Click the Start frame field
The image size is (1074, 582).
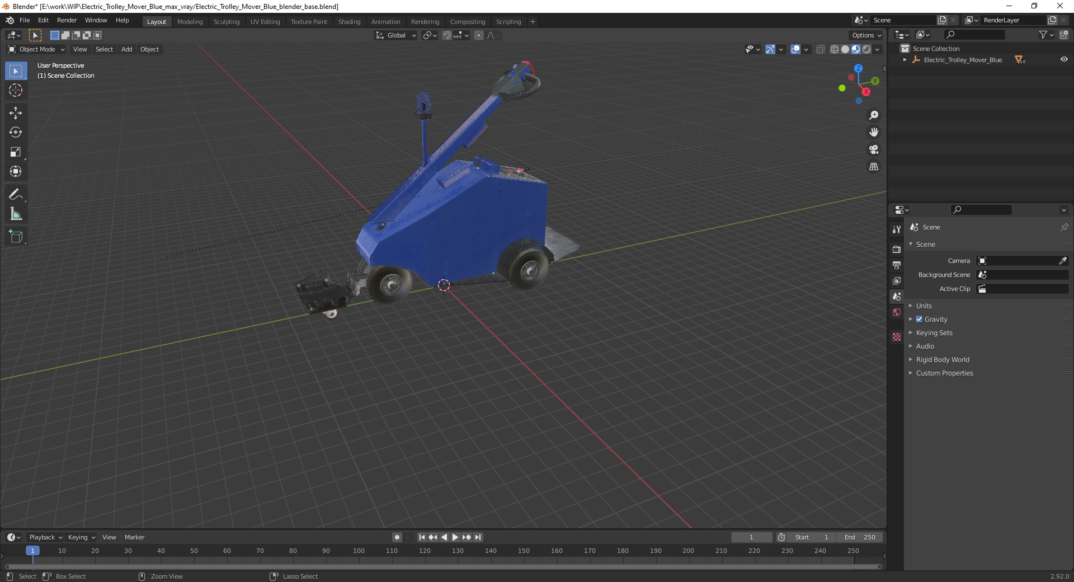[811, 537]
